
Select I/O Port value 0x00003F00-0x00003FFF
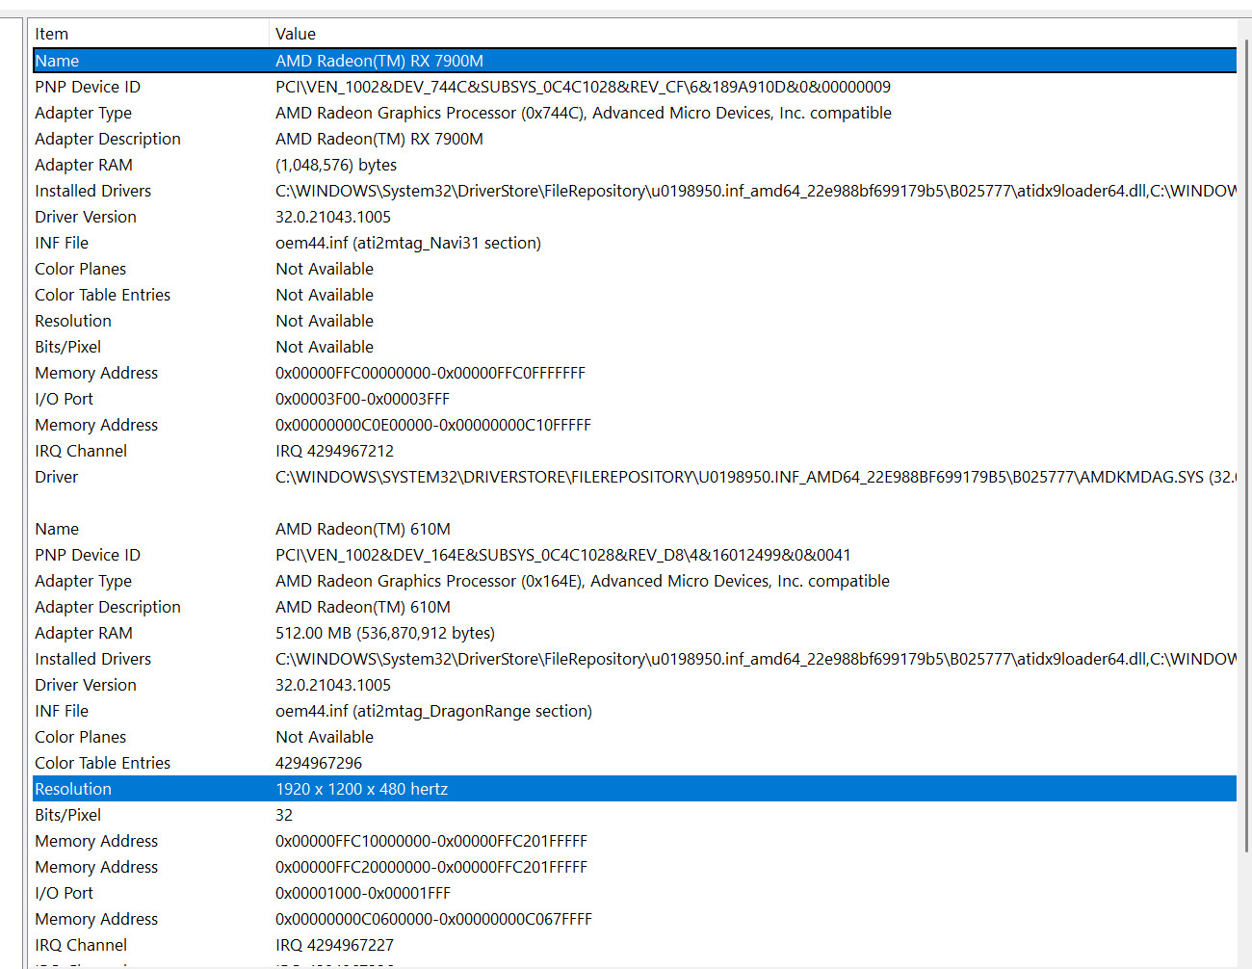[x=363, y=399]
